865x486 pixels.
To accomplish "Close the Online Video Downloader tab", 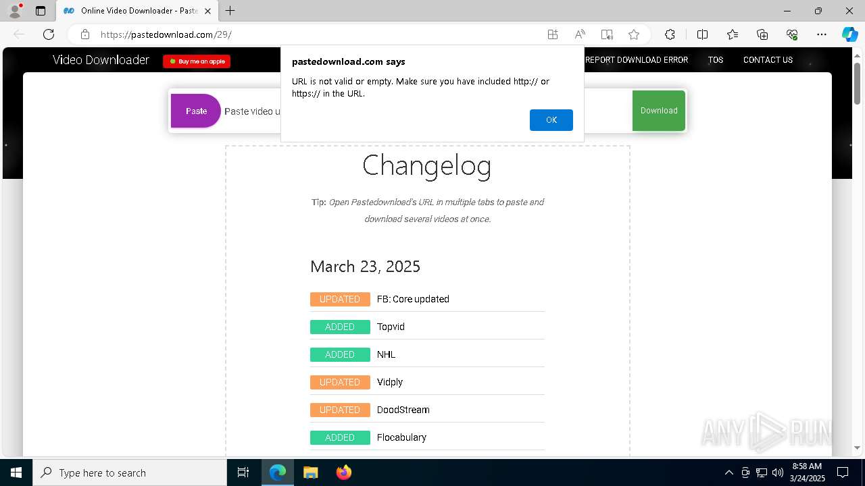I will pos(207,11).
